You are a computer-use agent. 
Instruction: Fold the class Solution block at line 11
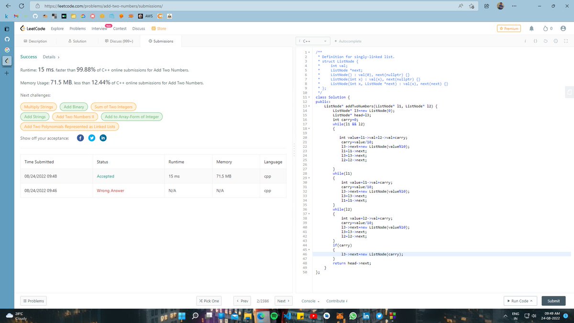click(x=309, y=97)
